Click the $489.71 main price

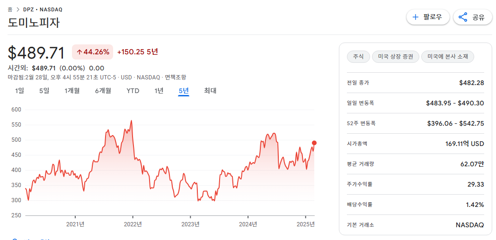click(x=36, y=53)
